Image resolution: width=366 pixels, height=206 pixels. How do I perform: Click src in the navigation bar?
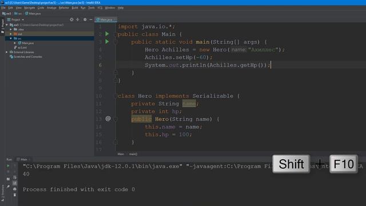[x=18, y=14]
